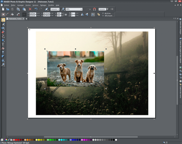This screenshot has height=144, width=182.
Task: Create a new document
Action: click(x=3, y=9)
